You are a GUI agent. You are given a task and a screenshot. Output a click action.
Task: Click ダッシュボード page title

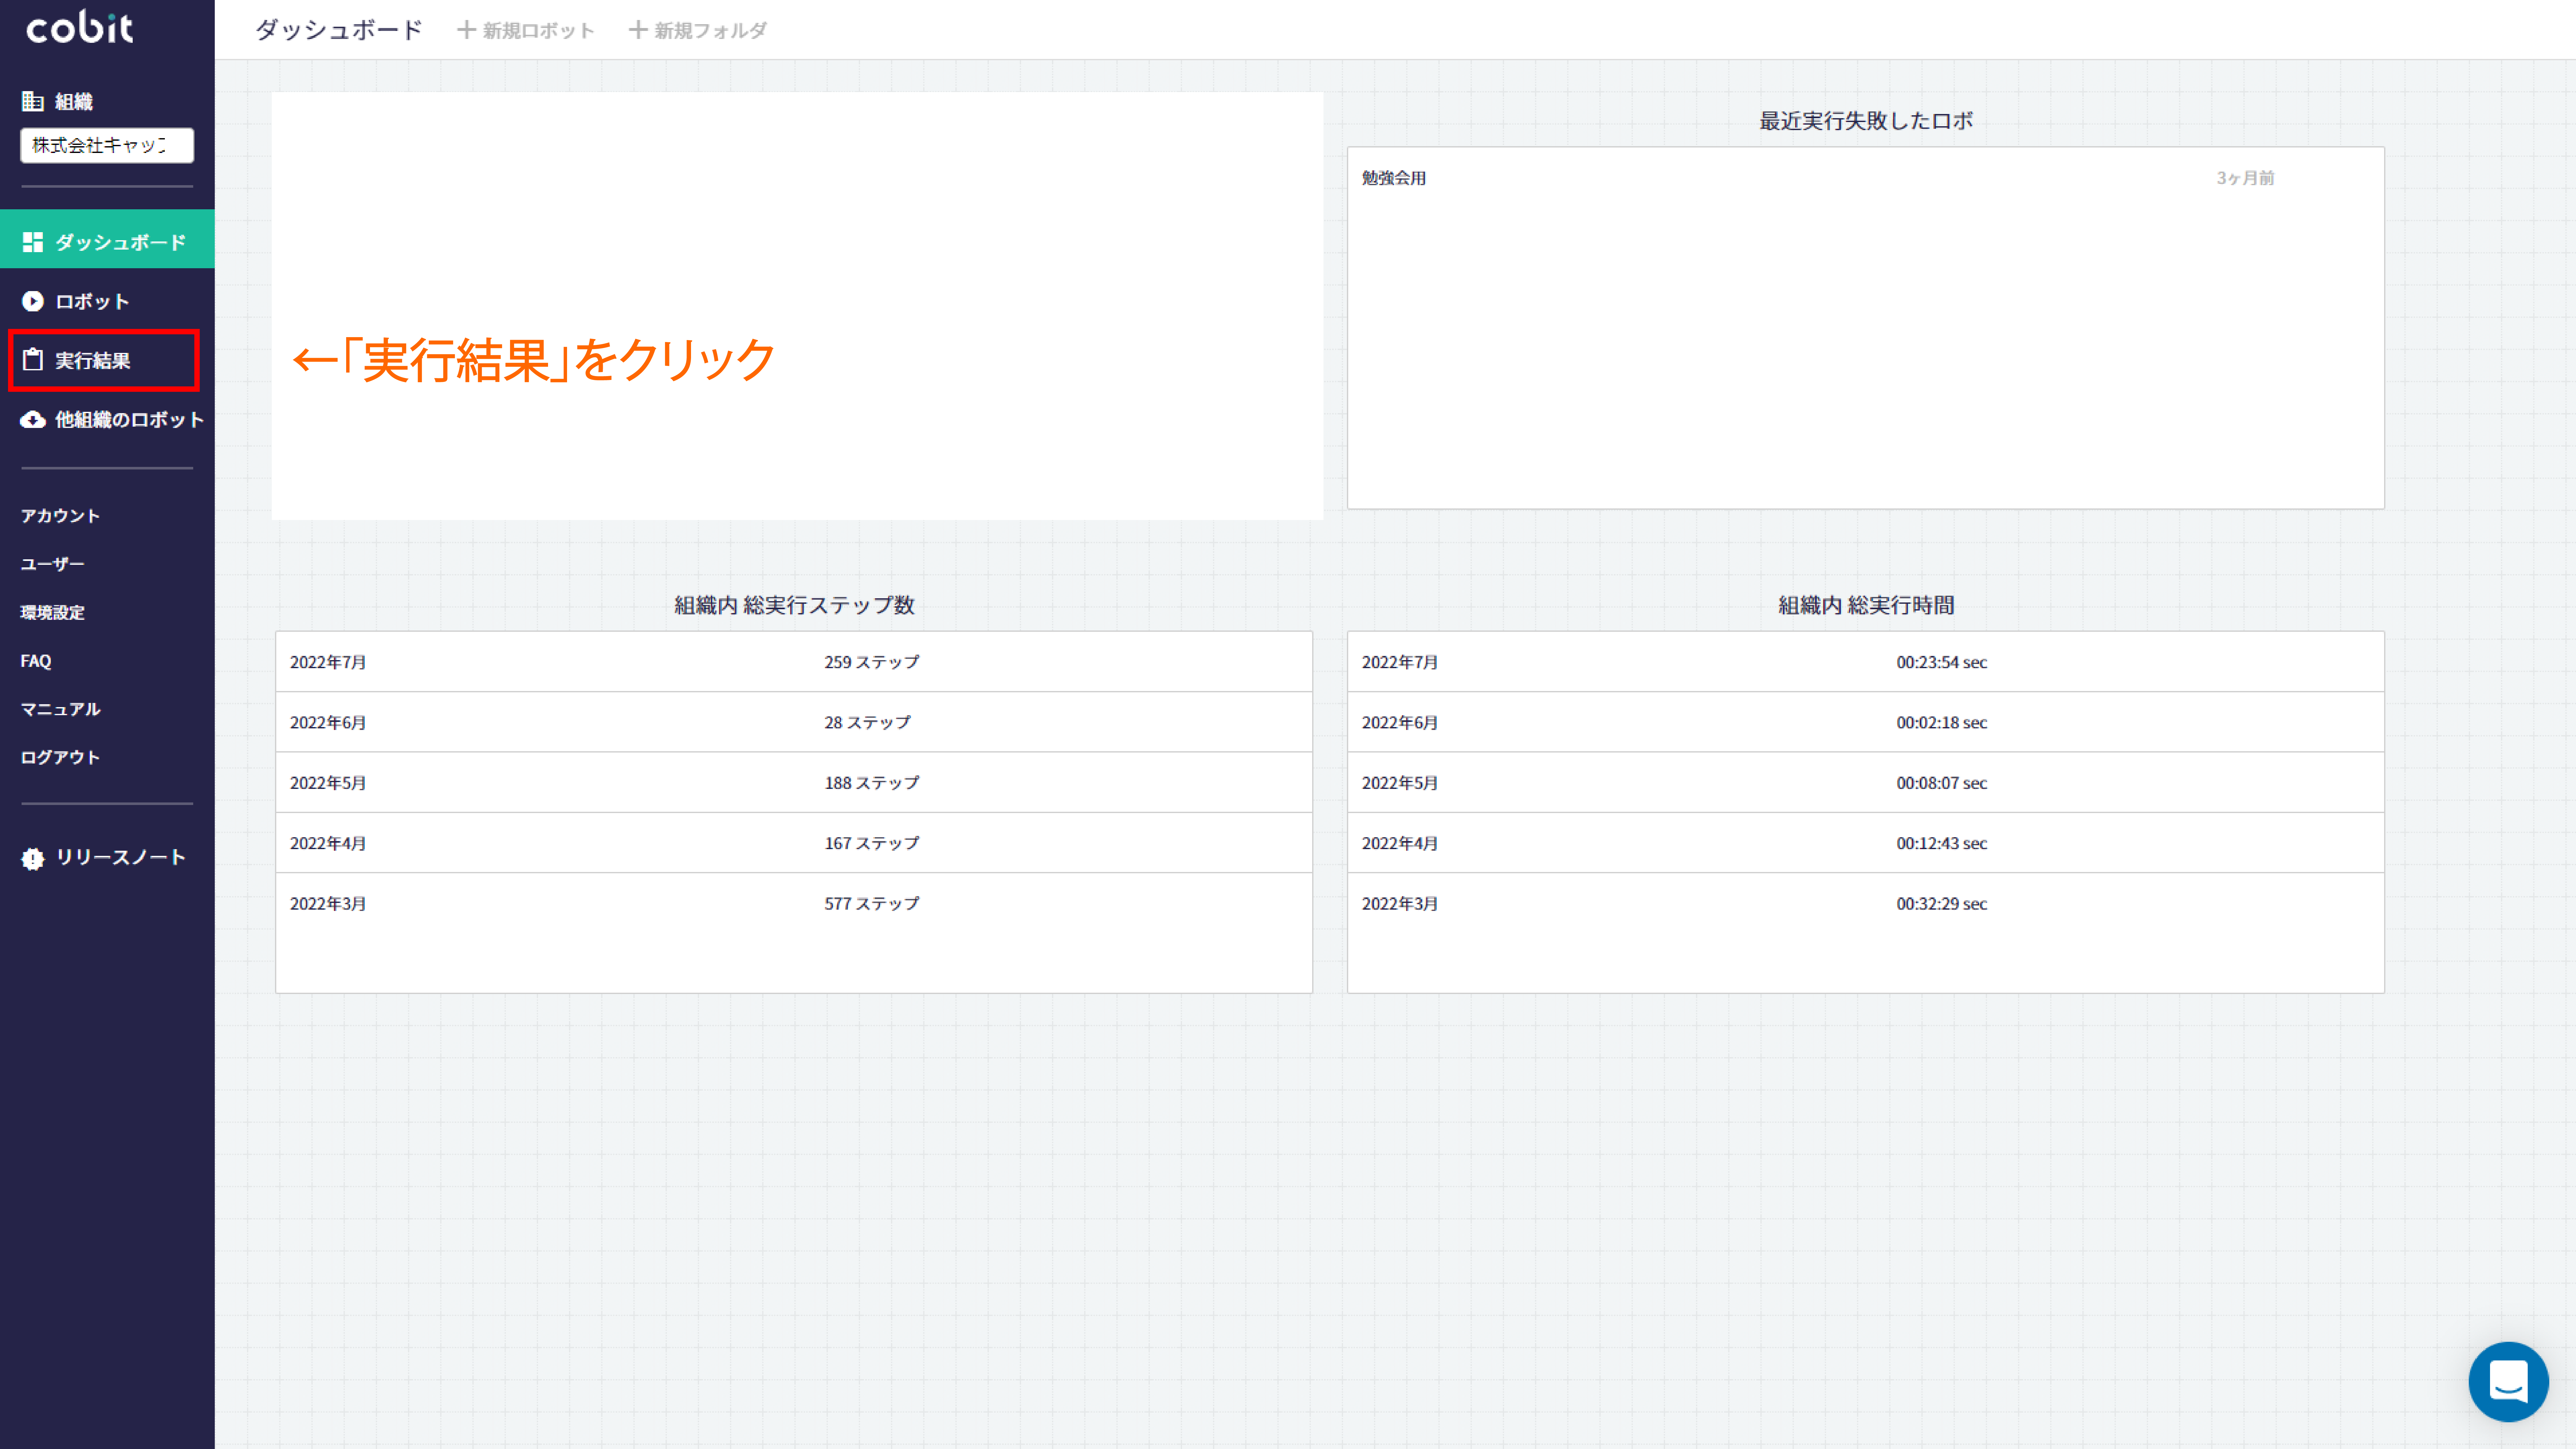point(339,30)
